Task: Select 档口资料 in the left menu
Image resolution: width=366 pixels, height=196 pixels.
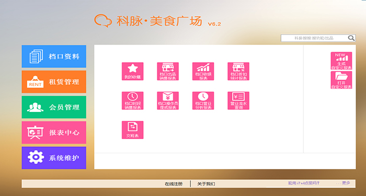Action: 54,56
